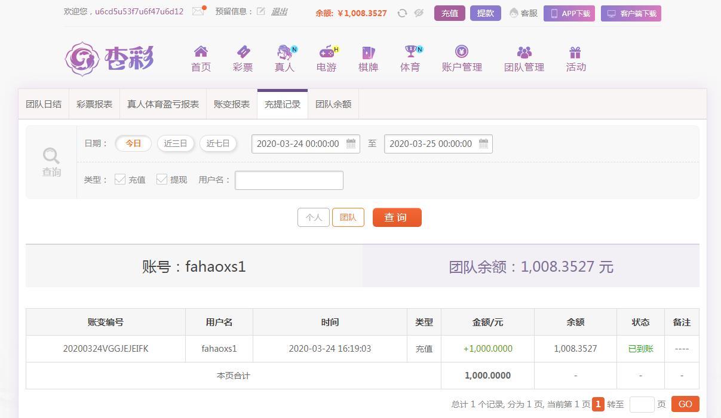The width and height of the screenshot is (721, 418).
Task: Click the 体育 sports icon
Action: [410, 58]
